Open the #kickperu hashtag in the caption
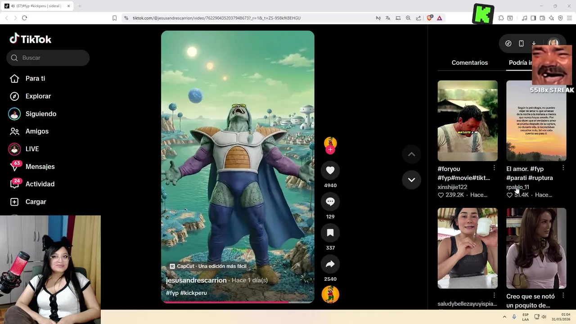Screen dimensions: 576x324 193,293
